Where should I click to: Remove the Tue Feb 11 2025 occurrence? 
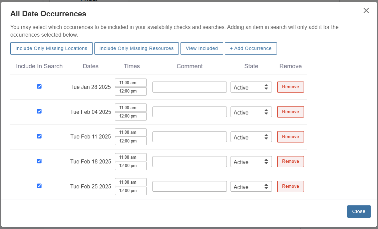coord(290,137)
